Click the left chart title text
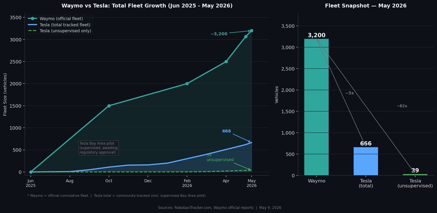The width and height of the screenshot is (437, 213). 147,6
